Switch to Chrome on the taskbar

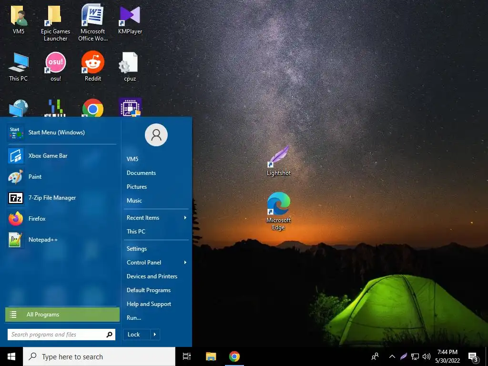click(234, 356)
